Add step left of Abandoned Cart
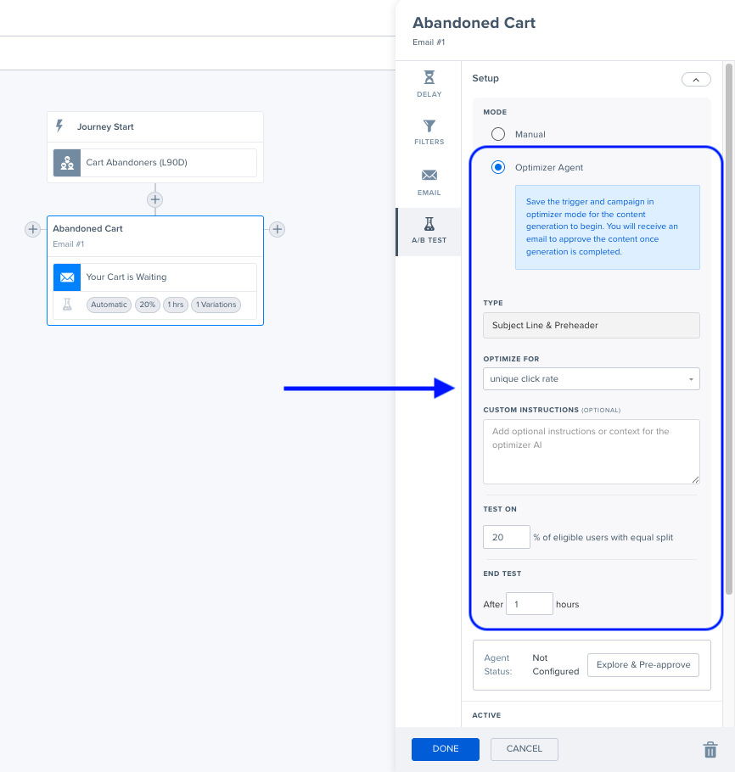The width and height of the screenshot is (735, 772). click(32, 229)
